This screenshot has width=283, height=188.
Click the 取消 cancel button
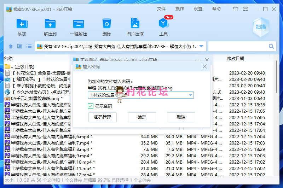pyautogui.click(x=181, y=117)
